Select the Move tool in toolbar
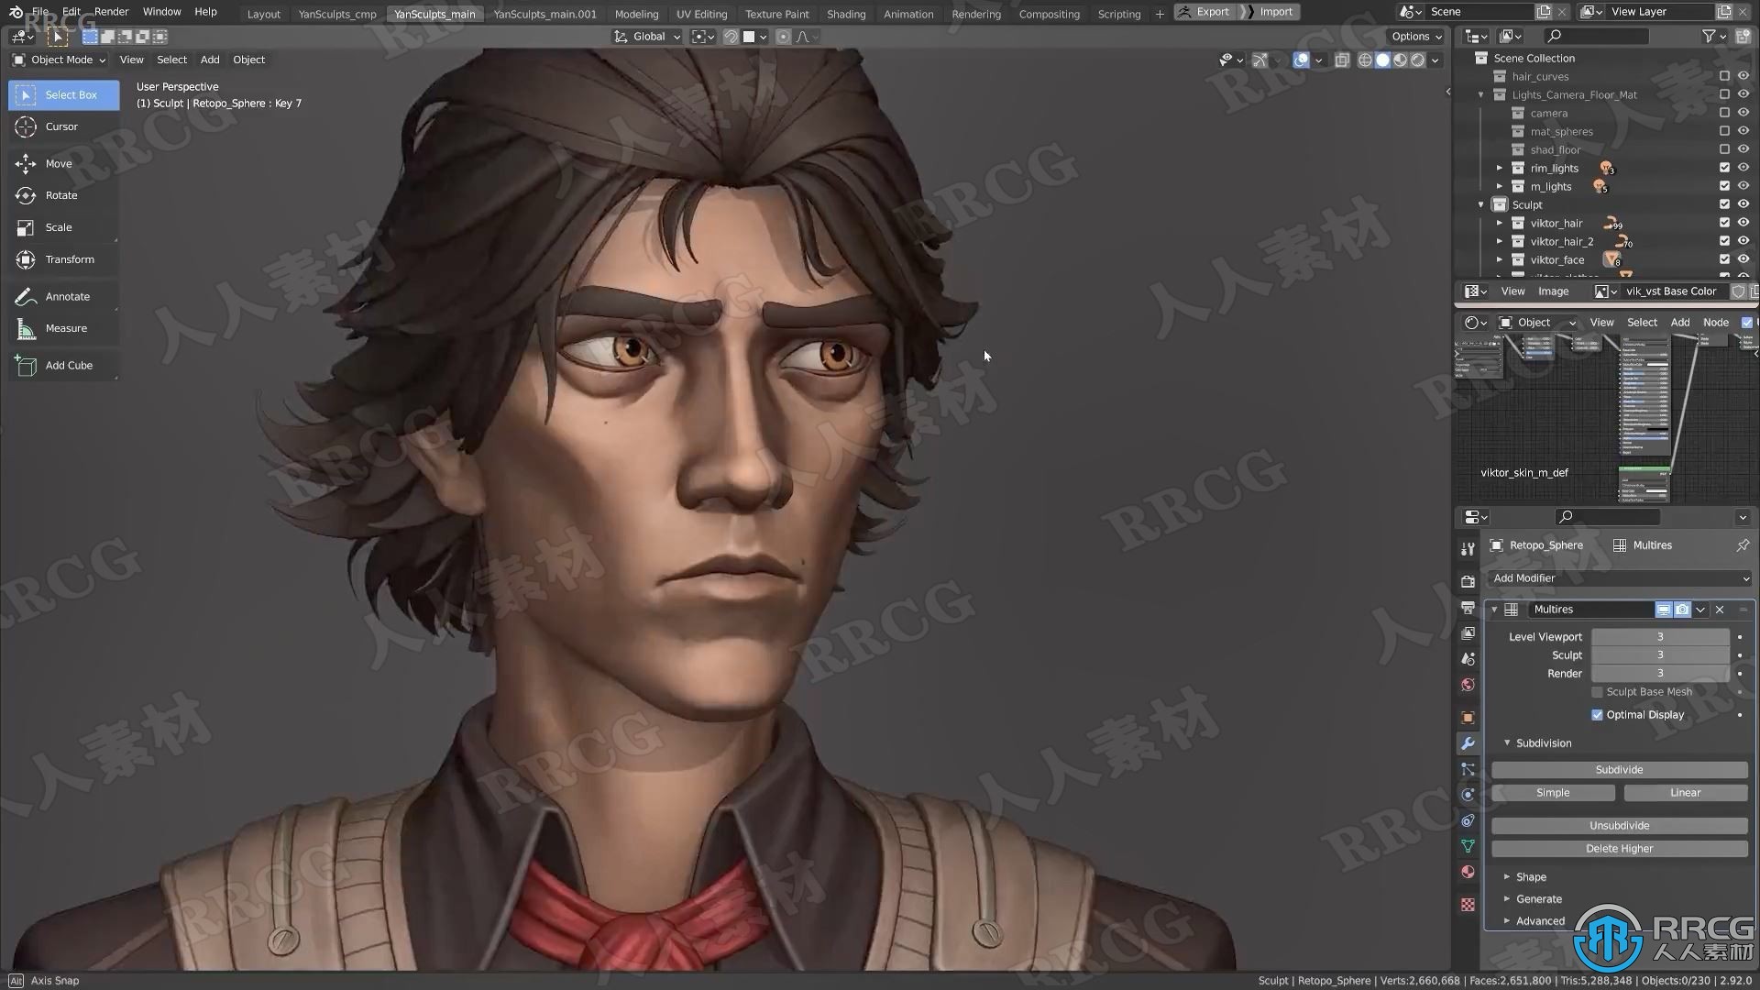Screen dimensions: 1760x990 58,162
